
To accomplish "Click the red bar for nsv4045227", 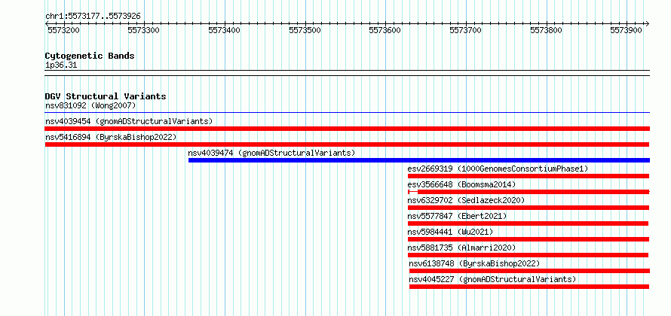I will 529,287.
